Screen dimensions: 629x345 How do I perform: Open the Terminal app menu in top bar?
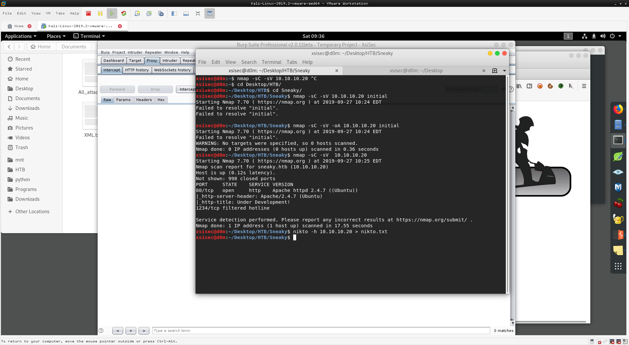tap(89, 36)
